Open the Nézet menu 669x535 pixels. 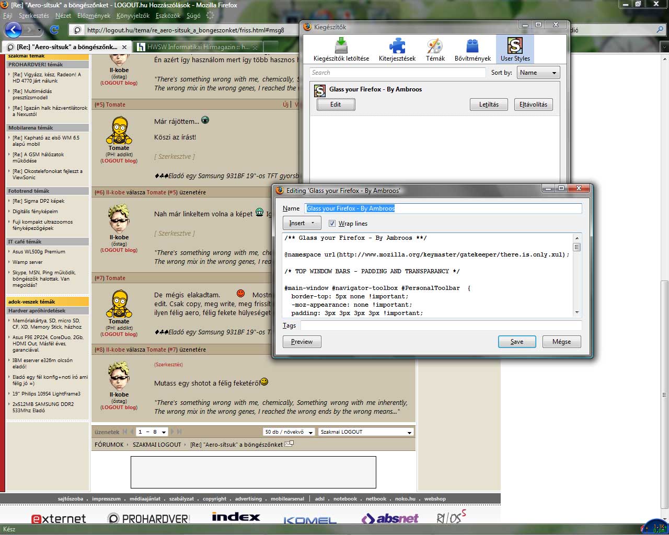pos(63,16)
